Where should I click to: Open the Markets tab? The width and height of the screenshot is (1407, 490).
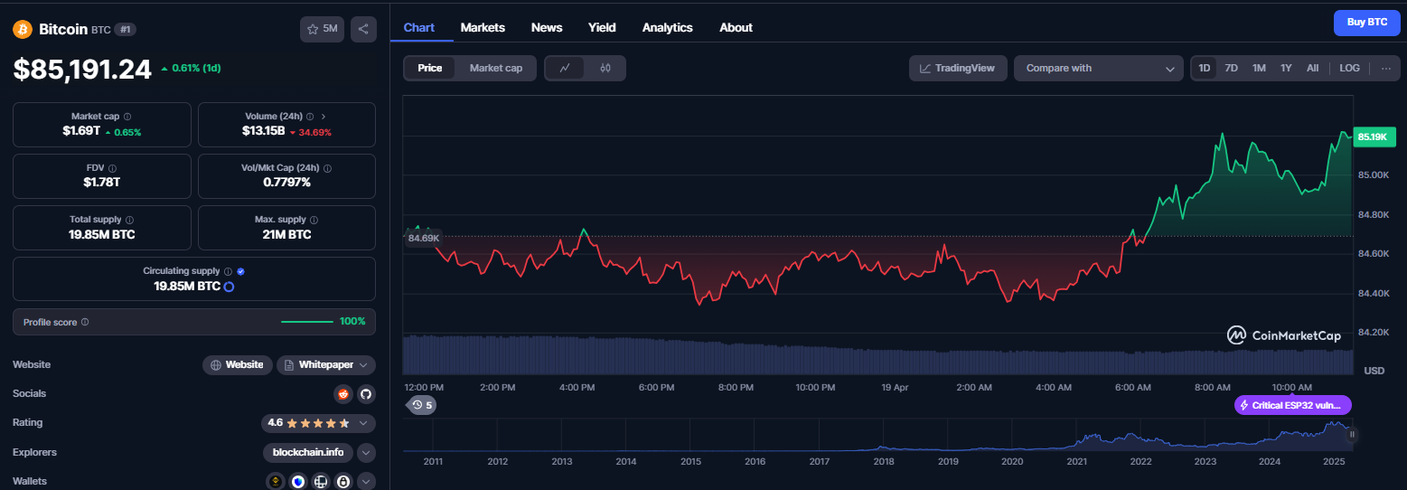pos(483,27)
